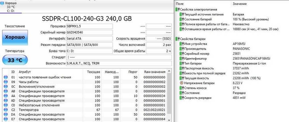Click the Режим передачи field SATA/600

point(89,45)
